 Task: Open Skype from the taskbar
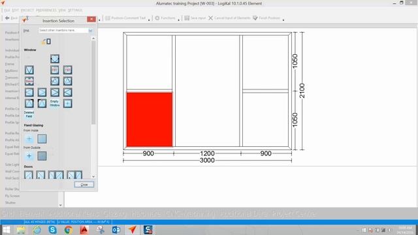pyautogui.click(x=52, y=230)
